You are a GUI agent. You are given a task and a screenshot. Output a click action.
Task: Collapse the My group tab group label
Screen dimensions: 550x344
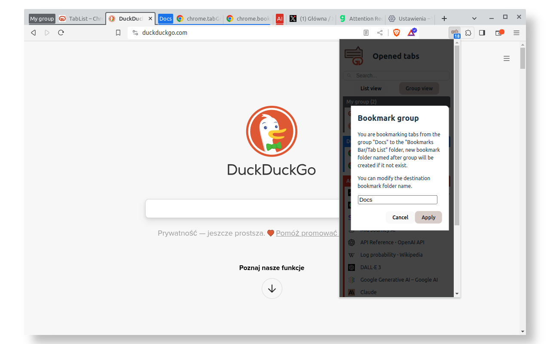42,18
